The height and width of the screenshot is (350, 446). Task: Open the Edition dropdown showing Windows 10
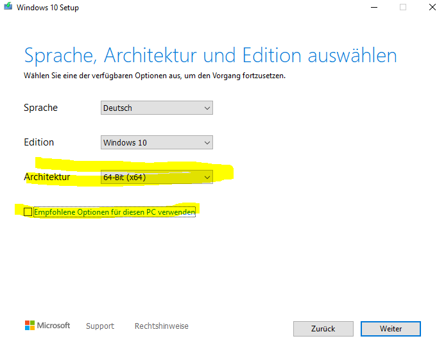[x=157, y=142]
